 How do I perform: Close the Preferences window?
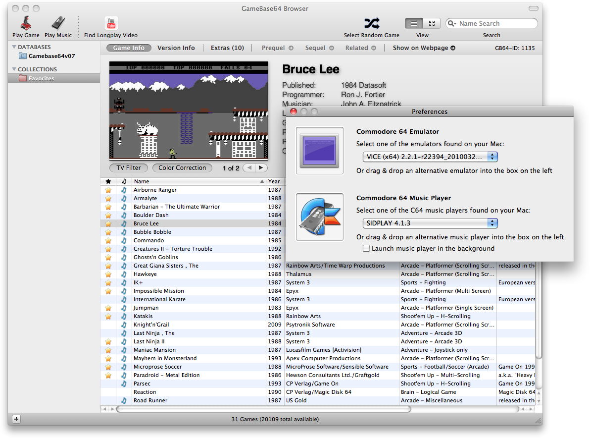[294, 111]
